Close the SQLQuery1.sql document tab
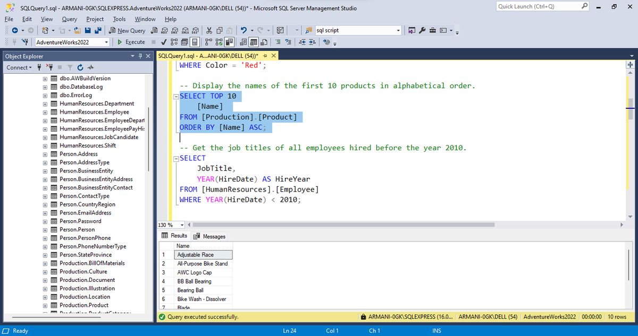This screenshot has height=336, width=638. 273,56
